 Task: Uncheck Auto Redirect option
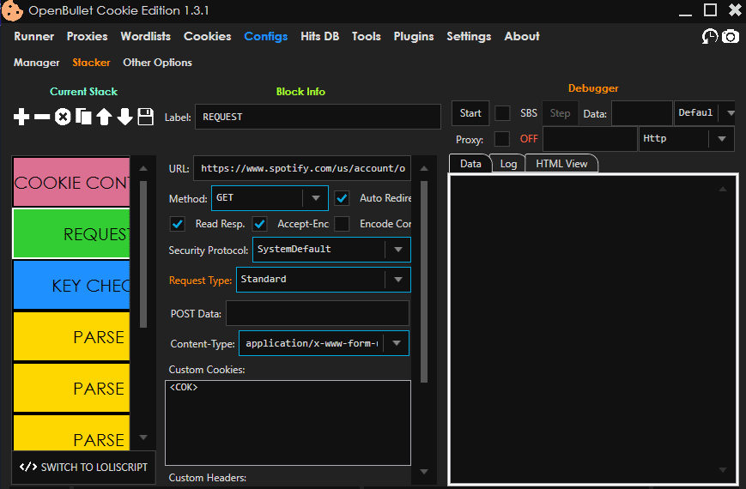click(x=342, y=198)
